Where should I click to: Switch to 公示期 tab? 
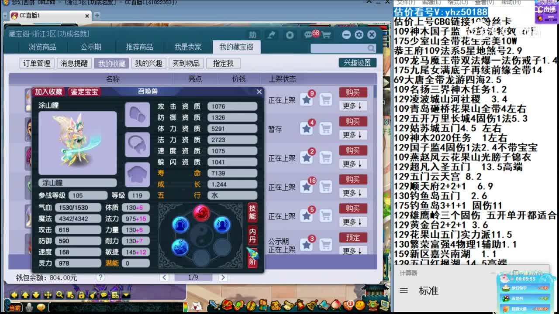[91, 47]
